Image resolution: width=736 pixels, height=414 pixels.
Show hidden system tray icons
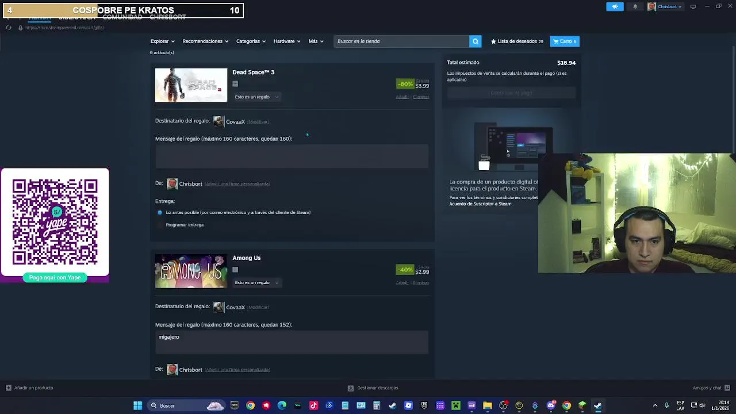pyautogui.click(x=655, y=405)
